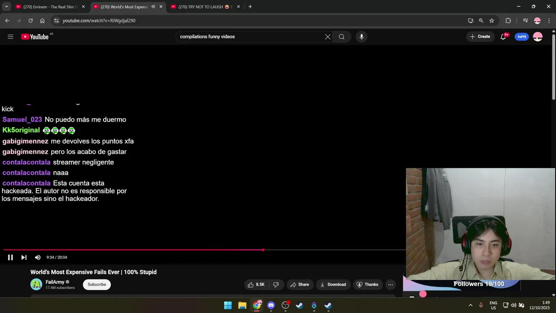
Task: Open Discord from the taskbar
Action: pyautogui.click(x=271, y=305)
